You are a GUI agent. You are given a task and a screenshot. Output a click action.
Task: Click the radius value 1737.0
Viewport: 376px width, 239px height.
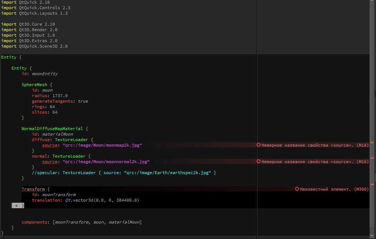[x=60, y=96]
